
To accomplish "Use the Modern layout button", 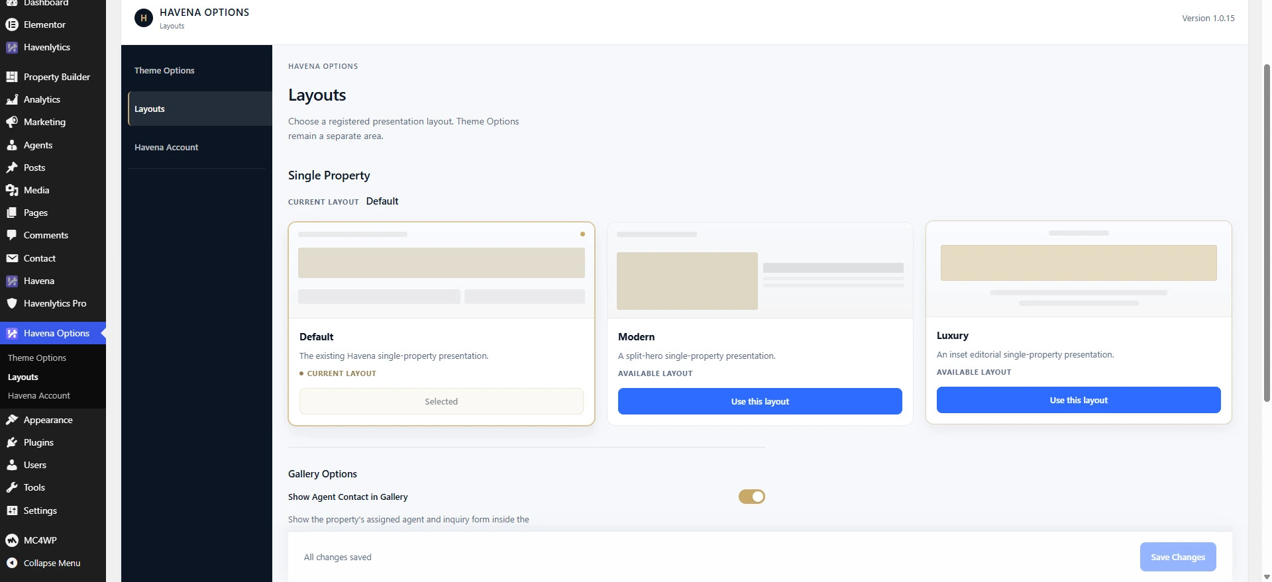I will pos(760,401).
